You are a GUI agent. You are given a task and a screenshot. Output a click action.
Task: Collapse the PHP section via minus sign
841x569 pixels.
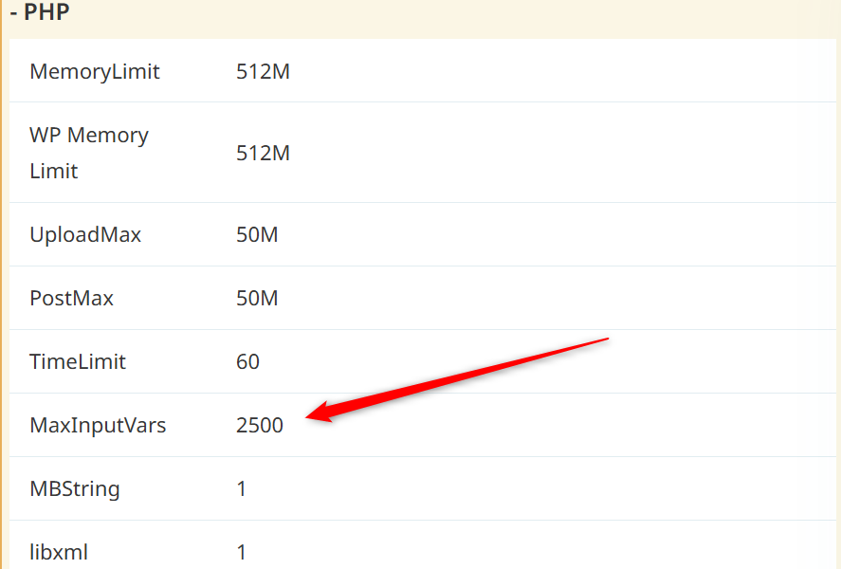[x=14, y=13]
